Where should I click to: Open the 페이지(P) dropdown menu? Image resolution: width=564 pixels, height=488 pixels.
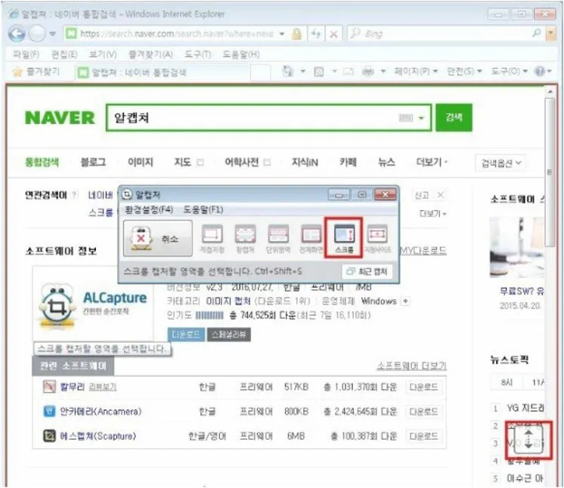point(416,71)
